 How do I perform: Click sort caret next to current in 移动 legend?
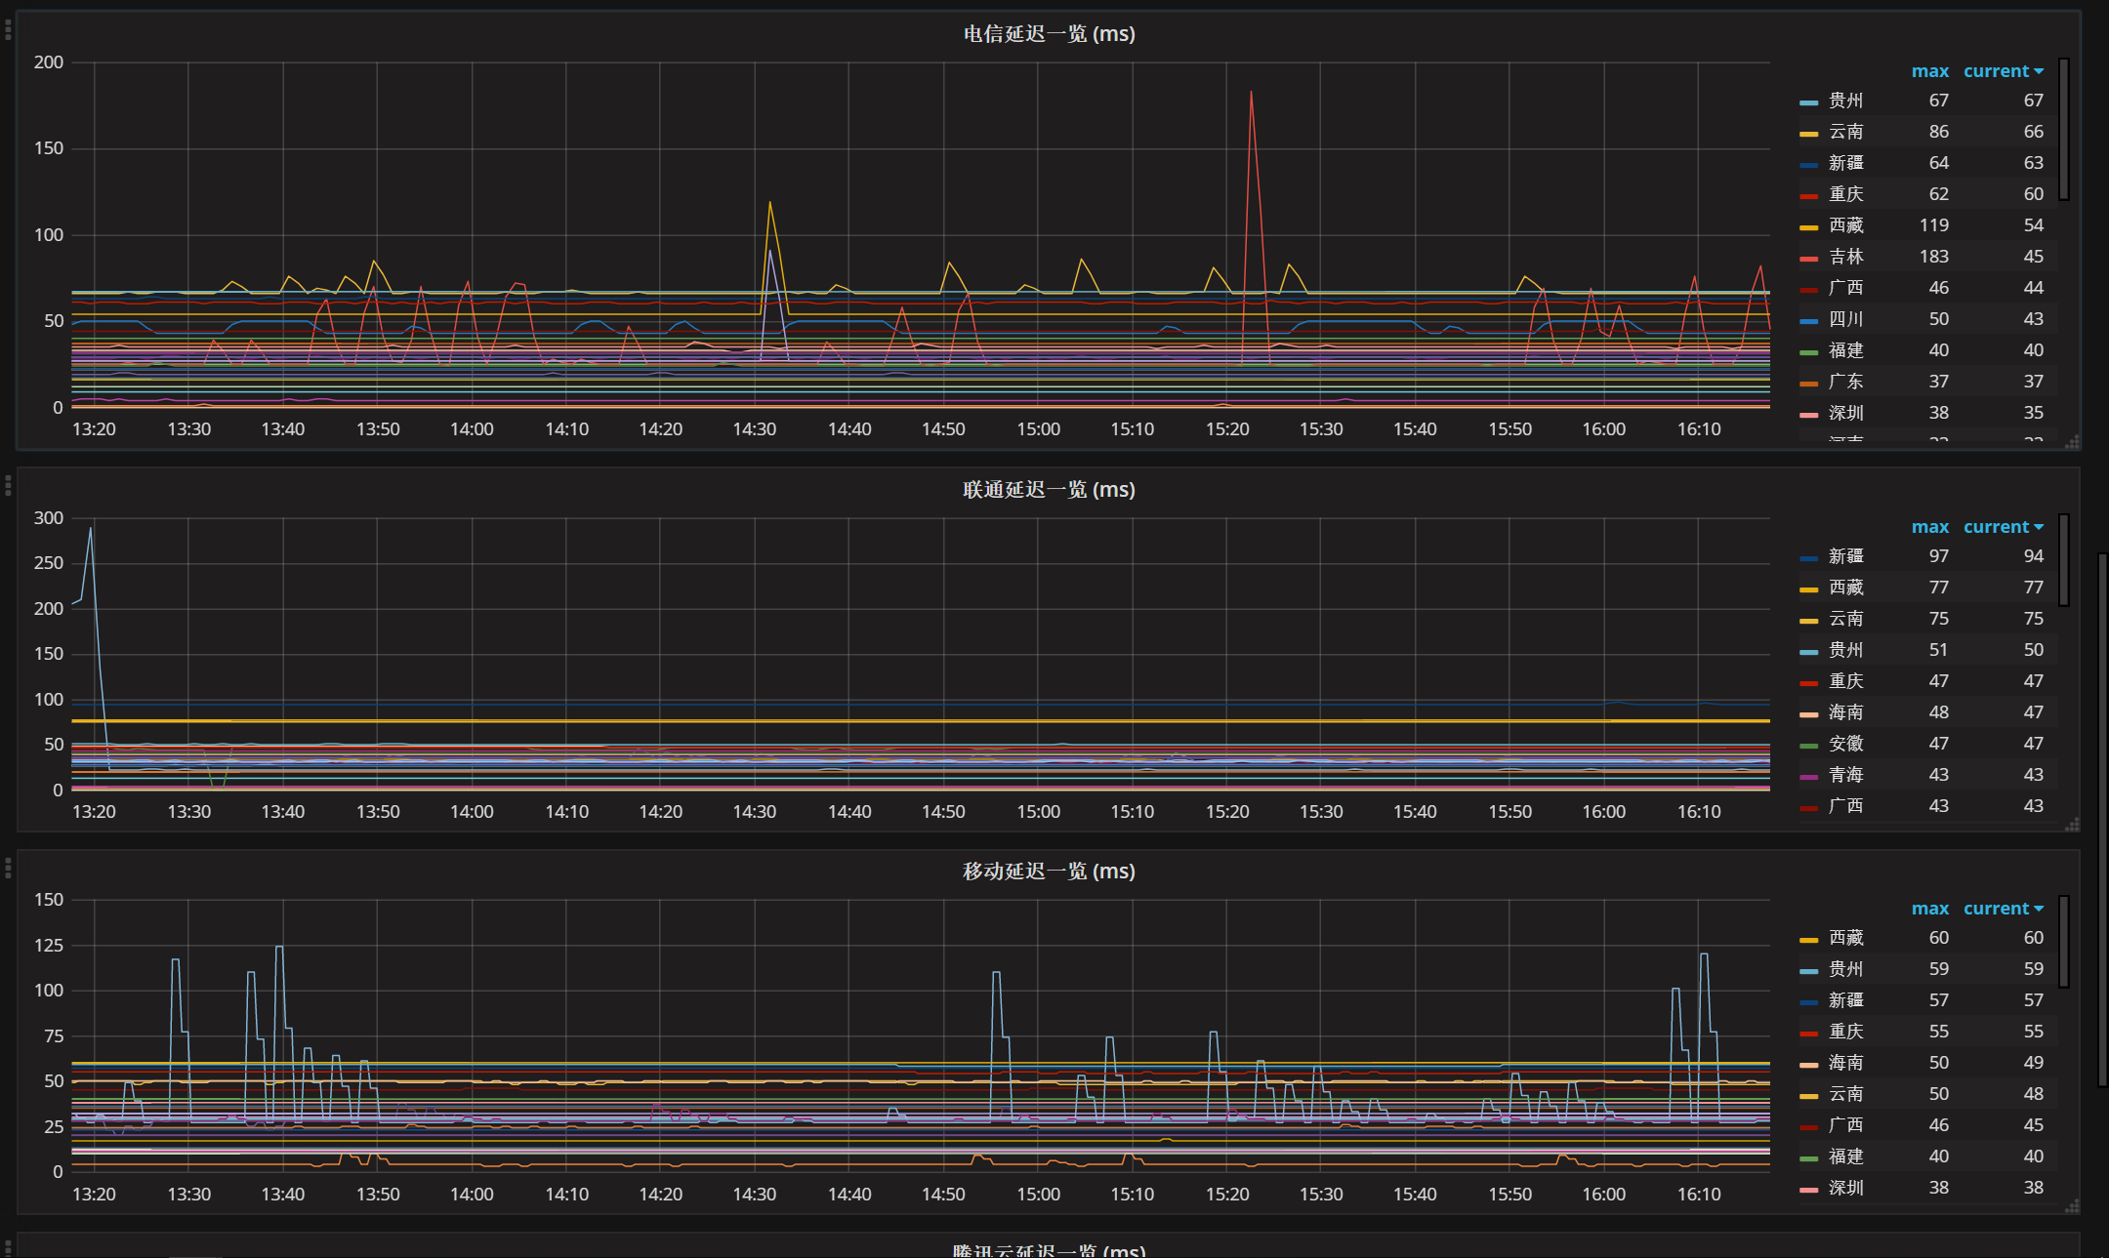[x=2039, y=909]
